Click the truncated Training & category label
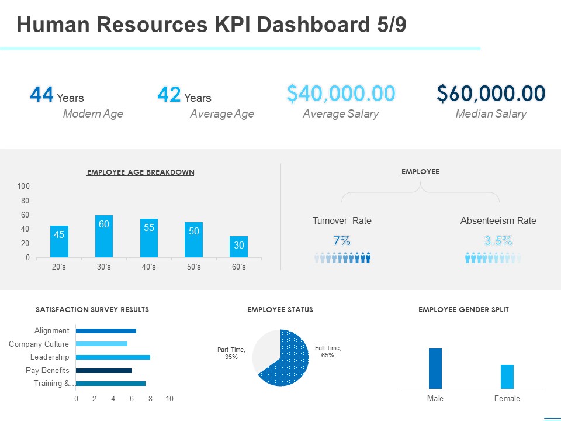 (x=54, y=384)
